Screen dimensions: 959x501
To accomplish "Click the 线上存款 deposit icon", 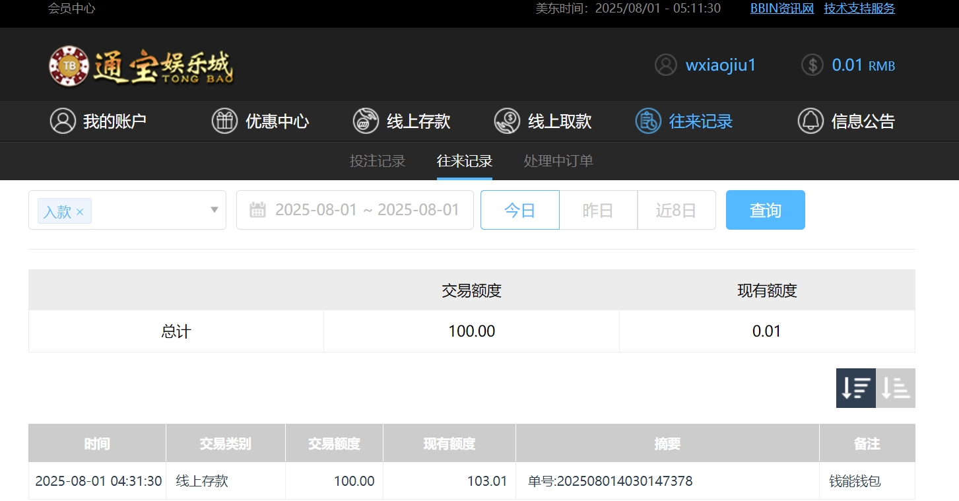I will (366, 121).
